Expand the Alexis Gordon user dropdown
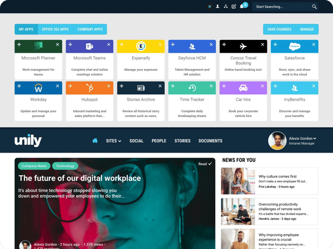 click(302, 139)
